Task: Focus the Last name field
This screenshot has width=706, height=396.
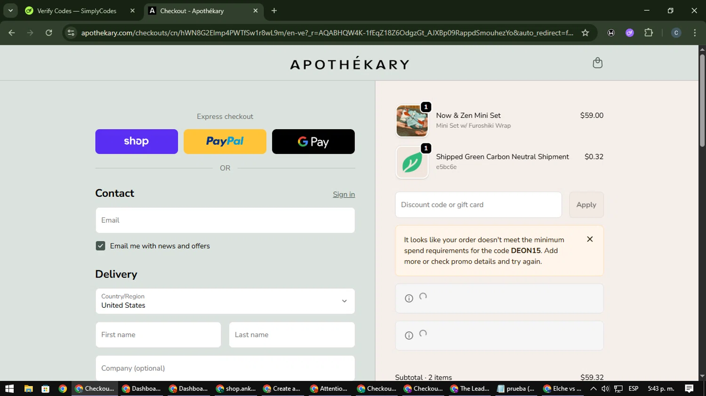Action: [292, 335]
